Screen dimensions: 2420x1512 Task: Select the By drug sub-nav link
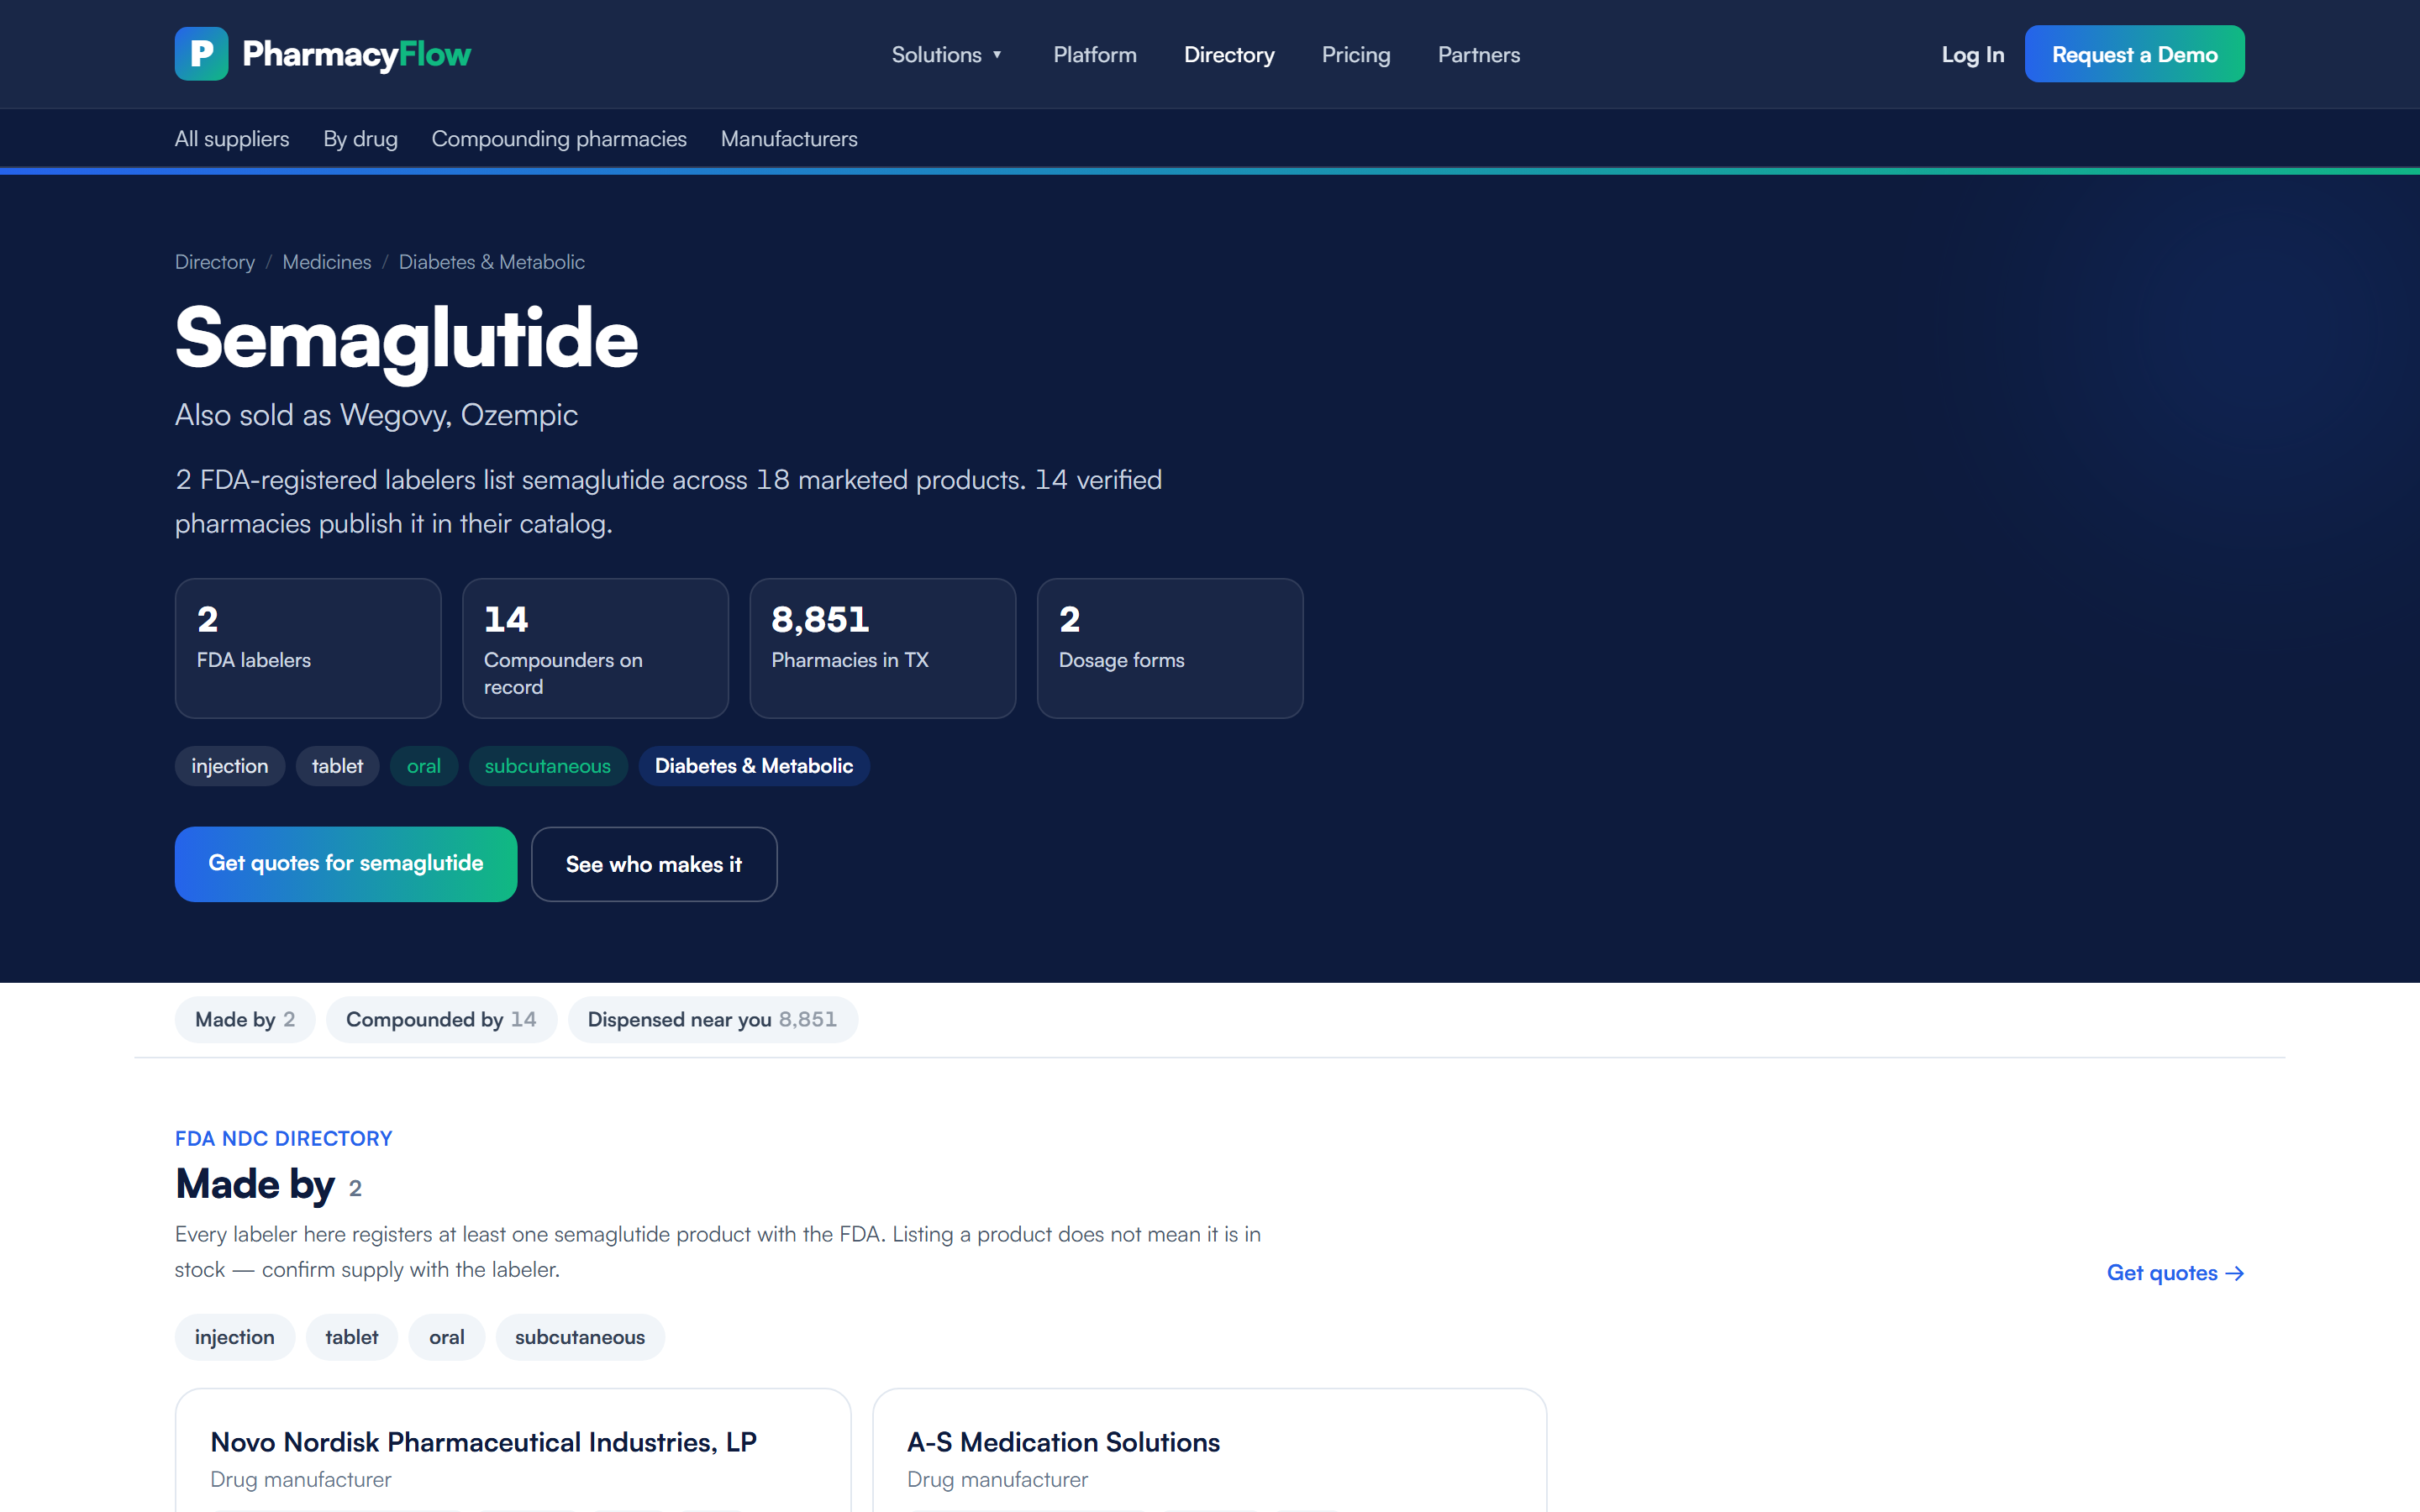pyautogui.click(x=360, y=139)
